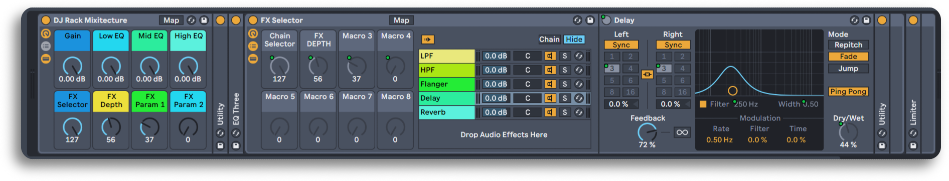
Task: Click the Hide button in the chain list
Action: [574, 39]
